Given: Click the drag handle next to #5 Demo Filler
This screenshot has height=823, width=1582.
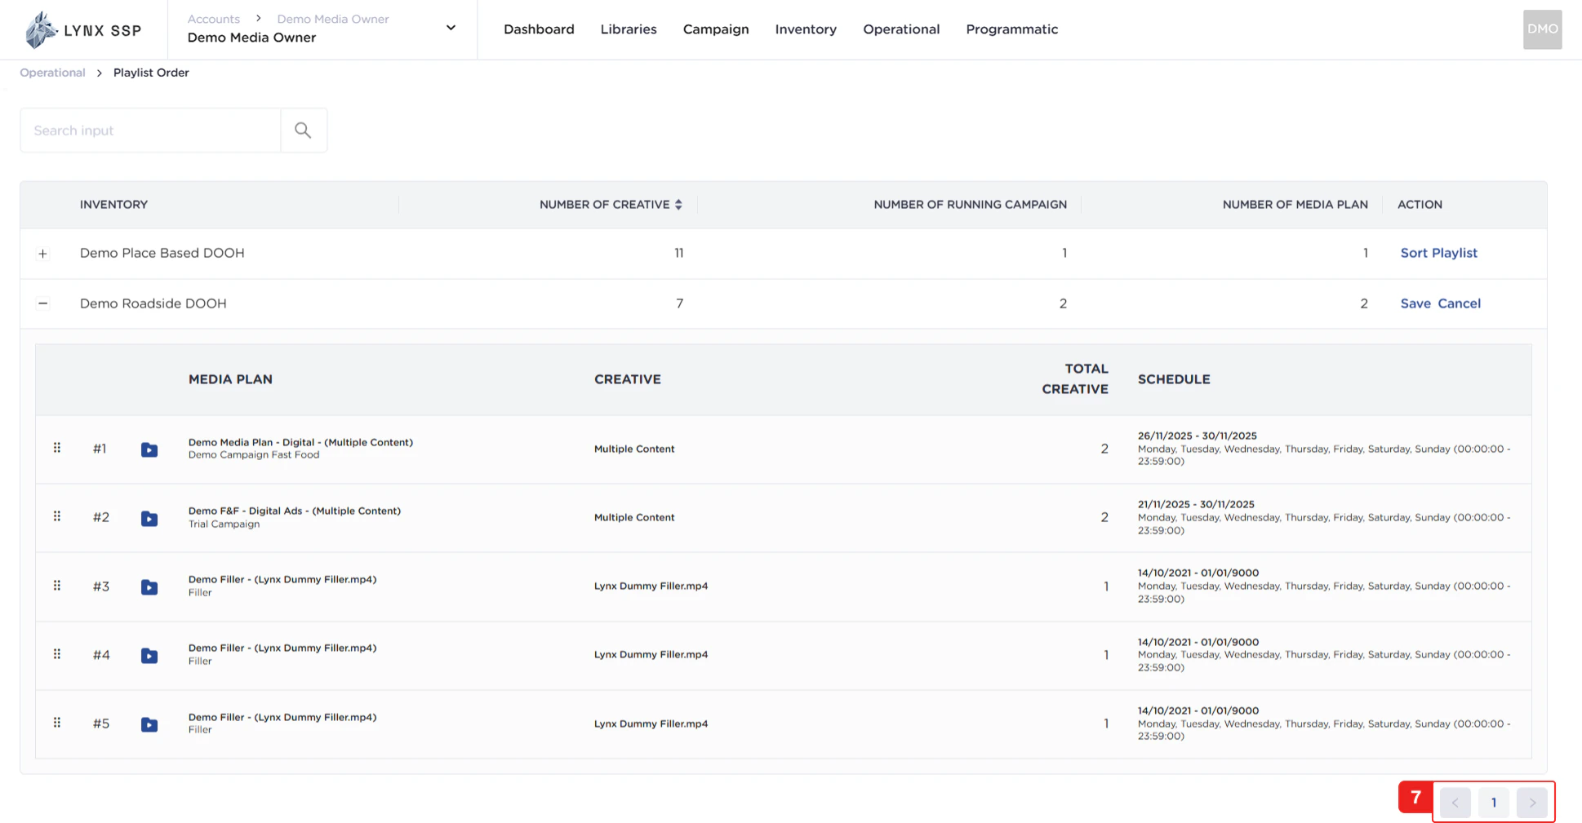Looking at the screenshot, I should pyautogui.click(x=57, y=723).
